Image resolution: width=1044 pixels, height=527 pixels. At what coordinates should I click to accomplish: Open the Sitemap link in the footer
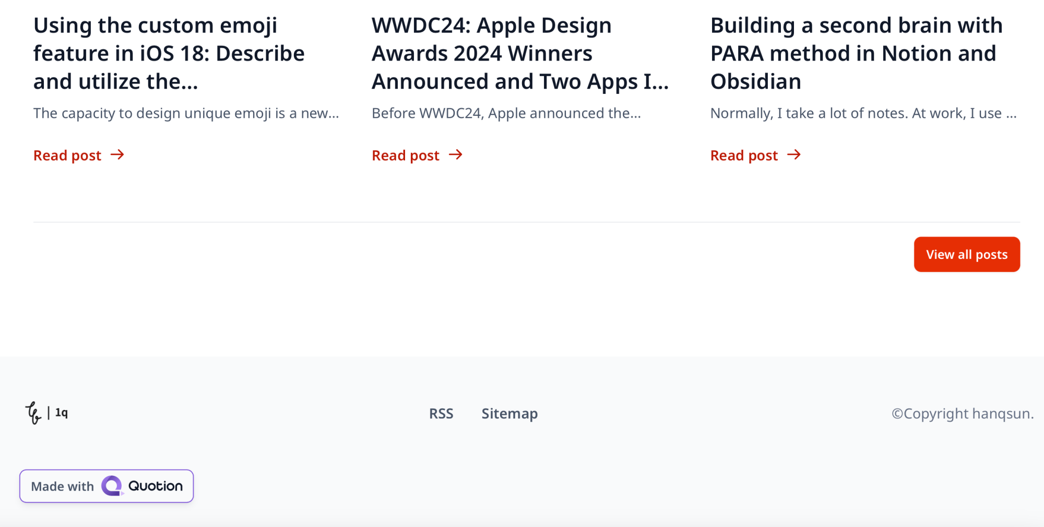[x=509, y=414]
